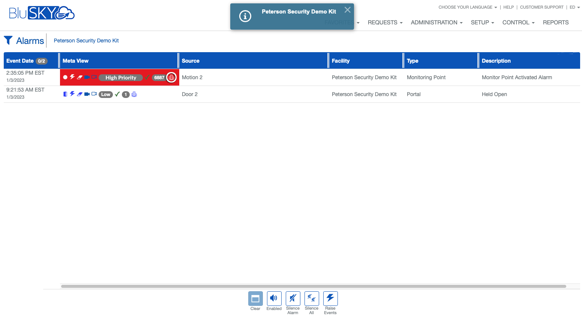The height and width of the screenshot is (319, 582).
Task: Click the acknowledge checkmark in Motion 2 row
Action: [147, 77]
